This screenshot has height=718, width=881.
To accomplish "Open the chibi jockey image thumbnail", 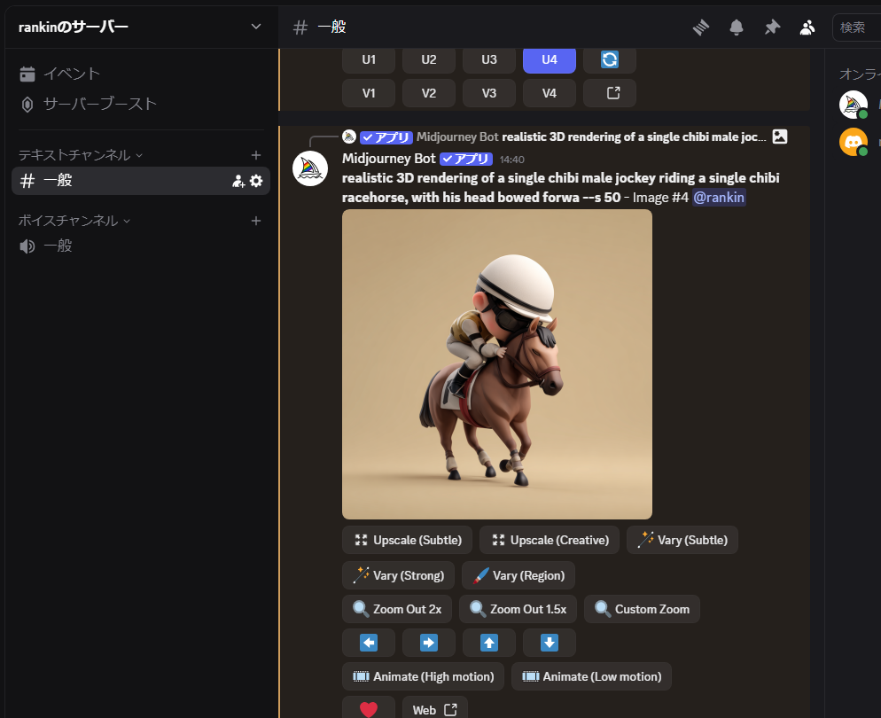I will (x=497, y=364).
